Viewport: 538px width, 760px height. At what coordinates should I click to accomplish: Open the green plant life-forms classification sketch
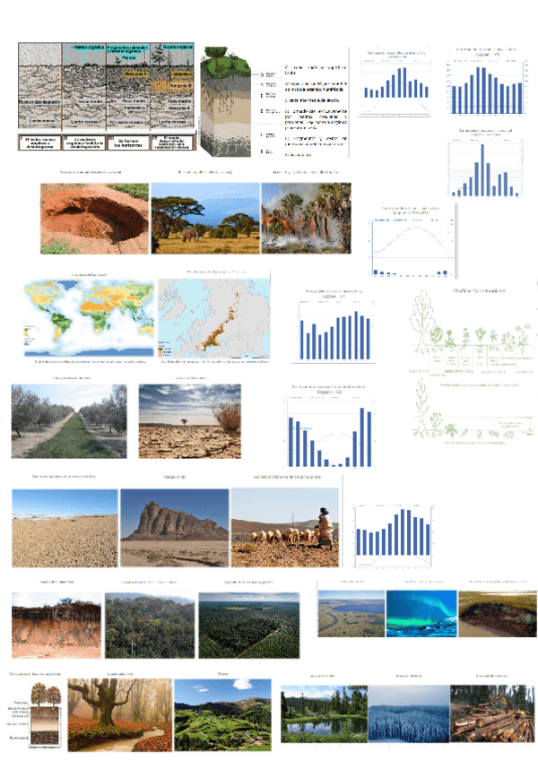click(473, 334)
